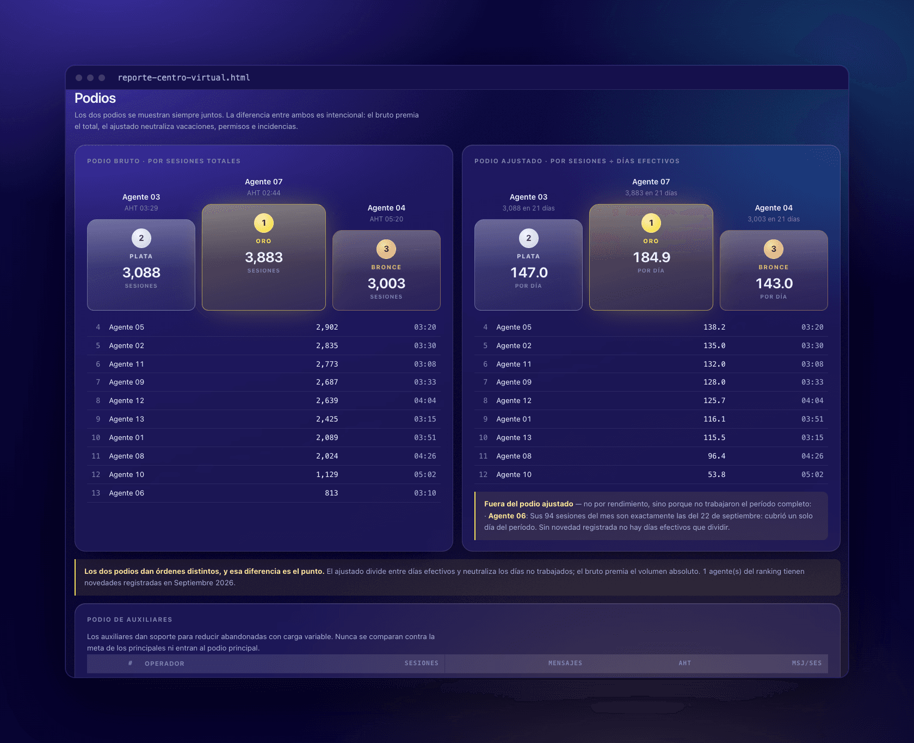914x743 pixels.
Task: Click the Podios section heading
Action: pos(95,98)
